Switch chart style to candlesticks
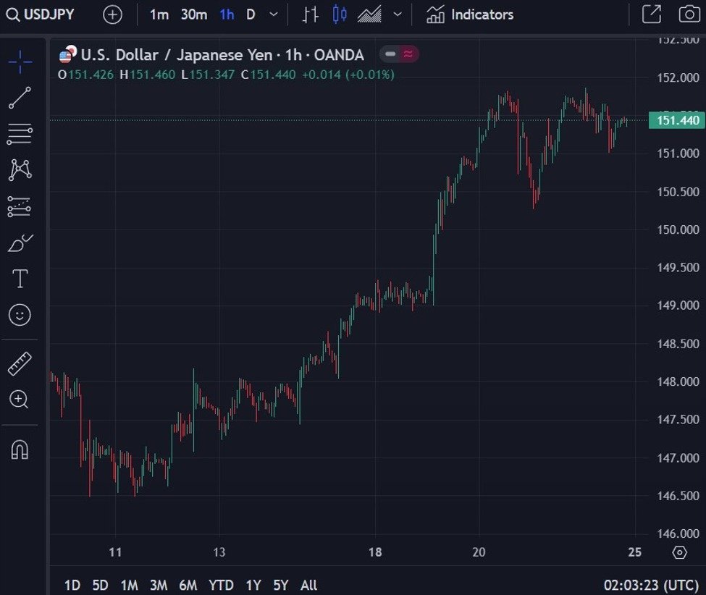Image resolution: width=706 pixels, height=595 pixels. point(340,14)
